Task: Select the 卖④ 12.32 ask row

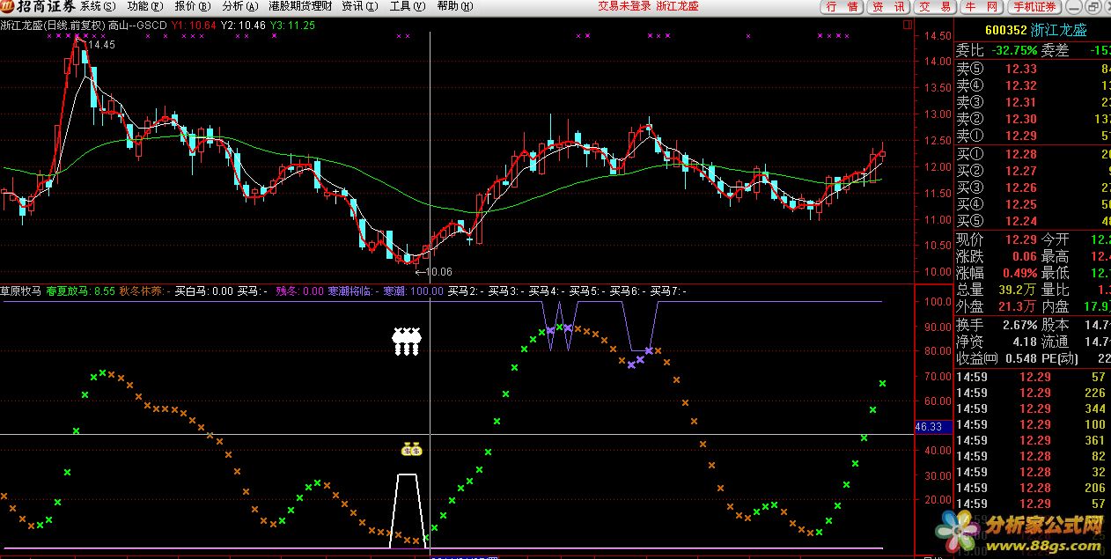Action: pos(1034,85)
